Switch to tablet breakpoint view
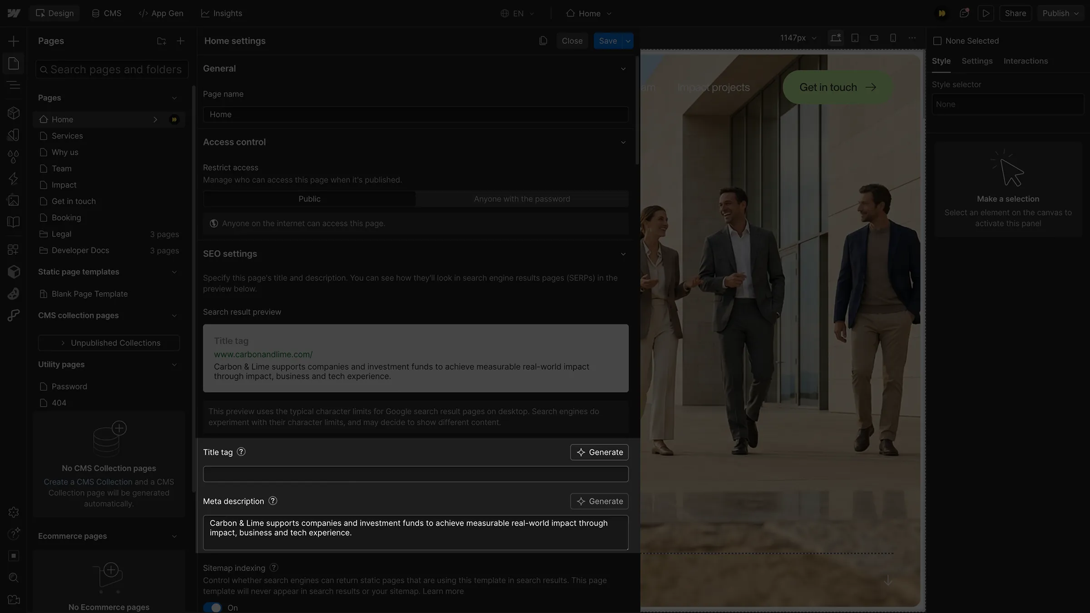This screenshot has height=613, width=1090. [855, 38]
